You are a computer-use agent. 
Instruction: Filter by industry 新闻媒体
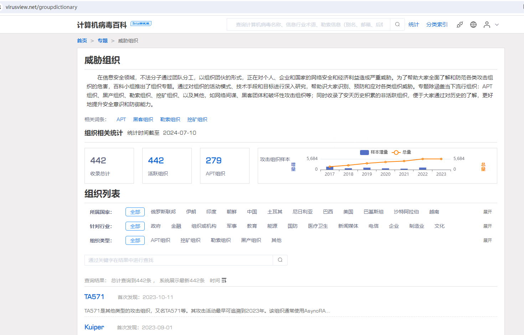tap(348, 226)
